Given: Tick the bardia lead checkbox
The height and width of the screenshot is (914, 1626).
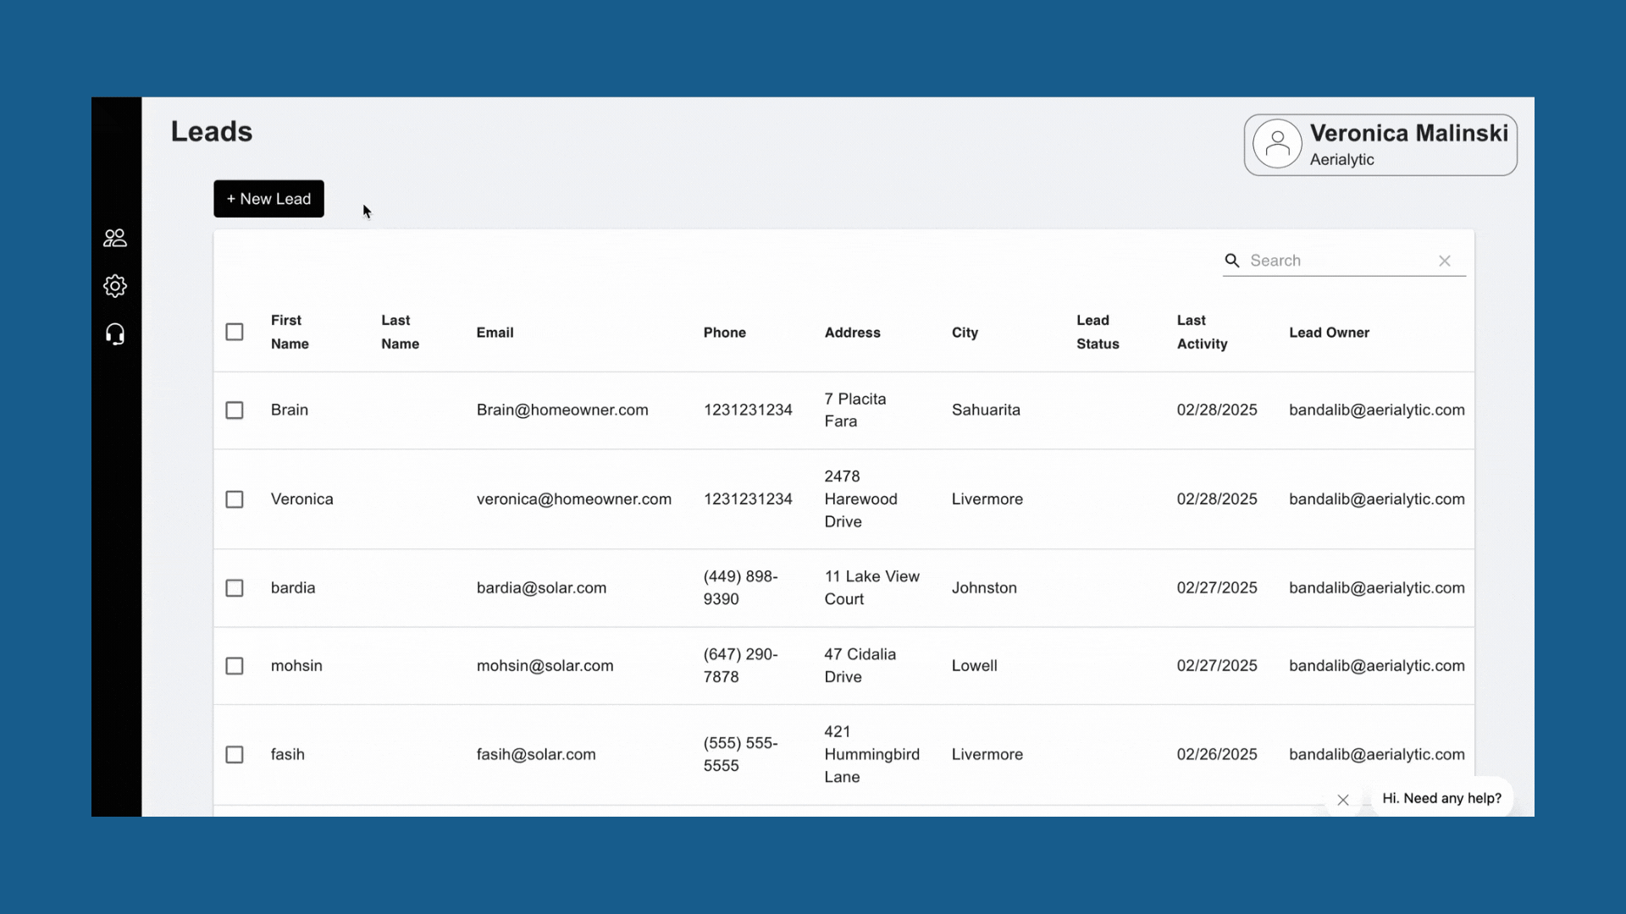Looking at the screenshot, I should pos(235,588).
